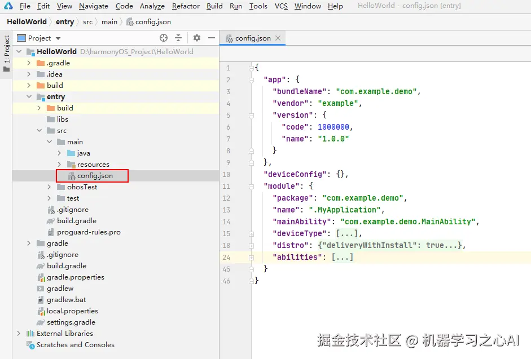Collapse the entry module node

29,97
